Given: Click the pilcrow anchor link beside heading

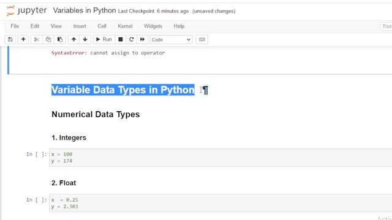Looking at the screenshot, I should click(205, 90).
